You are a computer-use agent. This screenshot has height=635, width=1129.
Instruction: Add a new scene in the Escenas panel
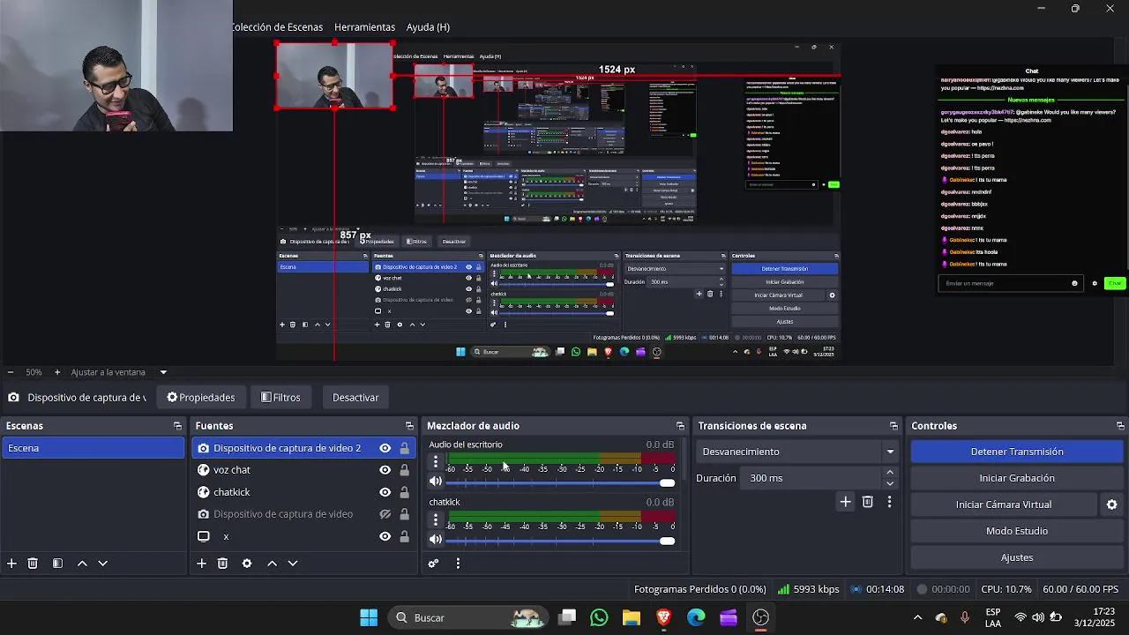[x=11, y=564]
